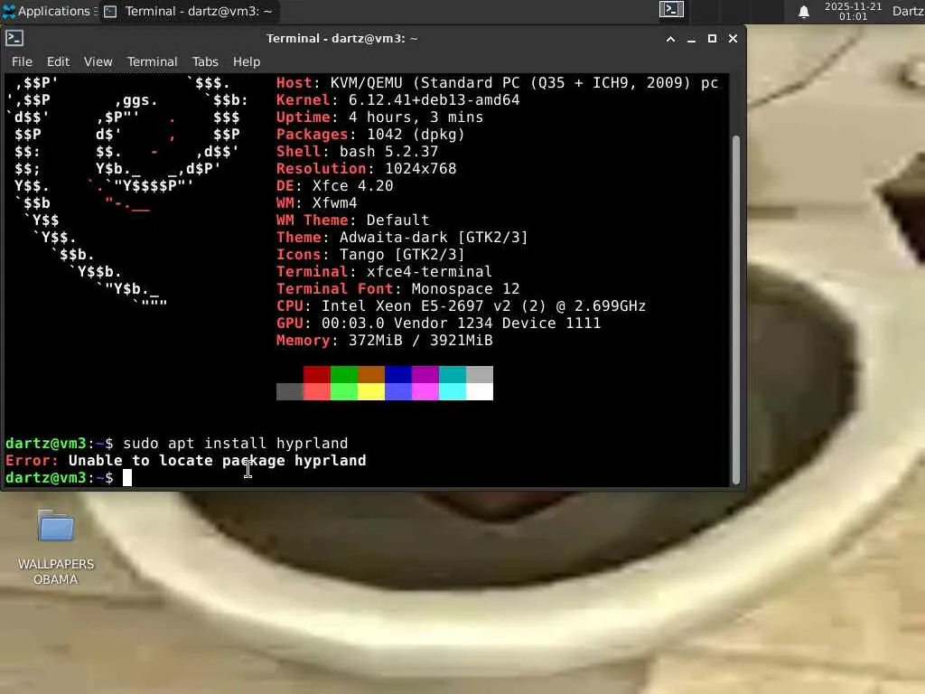This screenshot has width=925, height=694.
Task: Click the 'bash 5.2.37' shell value
Action: (388, 152)
